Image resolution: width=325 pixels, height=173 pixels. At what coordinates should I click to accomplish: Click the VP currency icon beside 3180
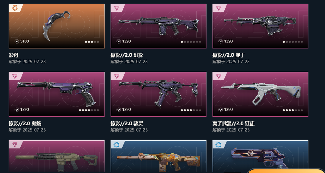click(x=17, y=41)
